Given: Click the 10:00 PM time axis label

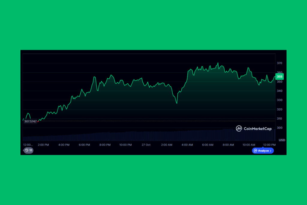Looking at the screenshot, I should [125, 145].
